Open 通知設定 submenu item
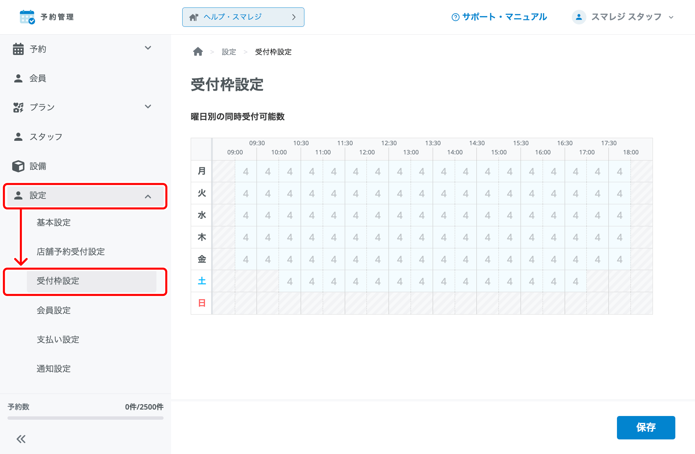This screenshot has height=454, width=695. 54,369
